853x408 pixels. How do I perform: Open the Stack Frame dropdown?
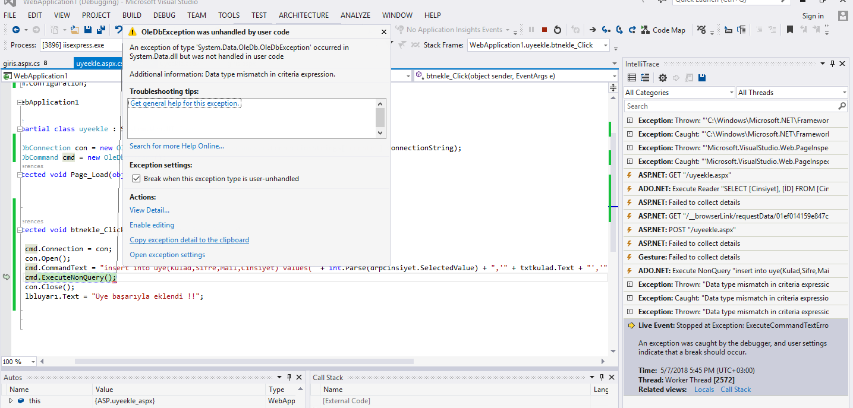point(539,45)
